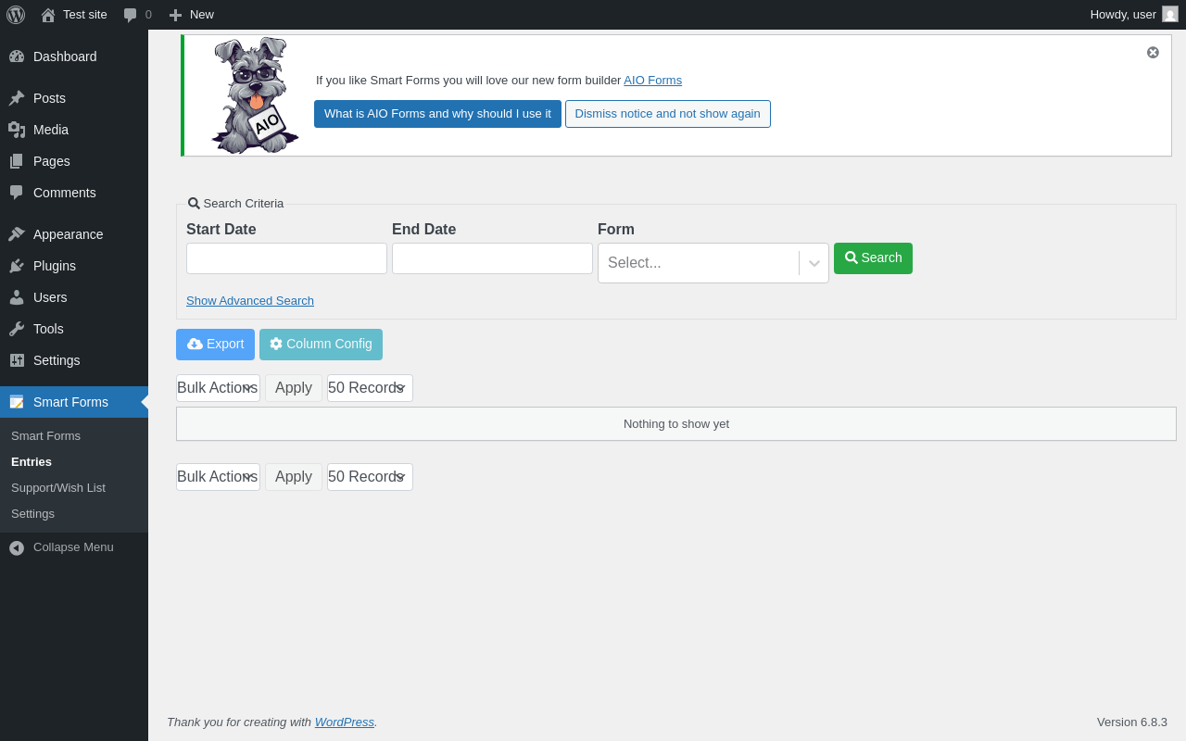Screen dimensions: 1186x741
Task: Click the Pages icon in sidebar
Action: [x=17, y=161]
